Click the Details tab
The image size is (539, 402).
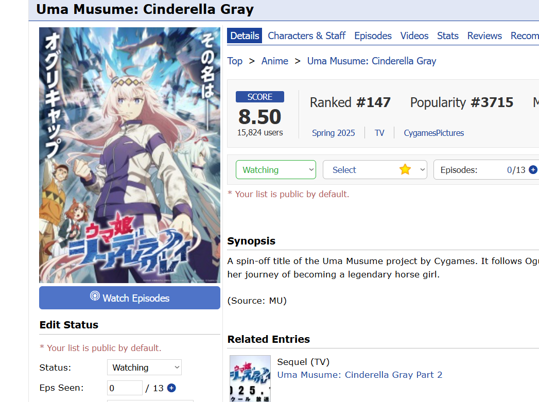[x=245, y=36]
